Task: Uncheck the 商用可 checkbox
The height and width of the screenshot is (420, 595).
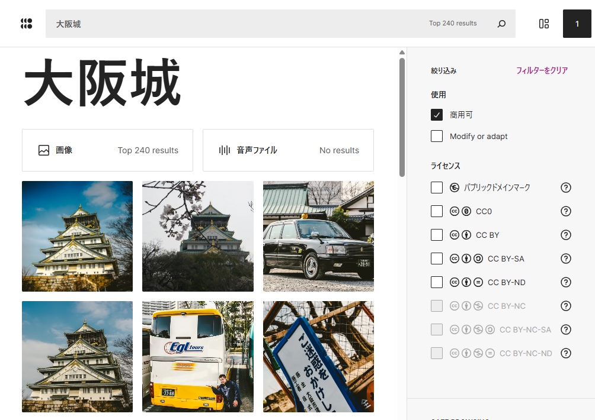Action: tap(437, 115)
